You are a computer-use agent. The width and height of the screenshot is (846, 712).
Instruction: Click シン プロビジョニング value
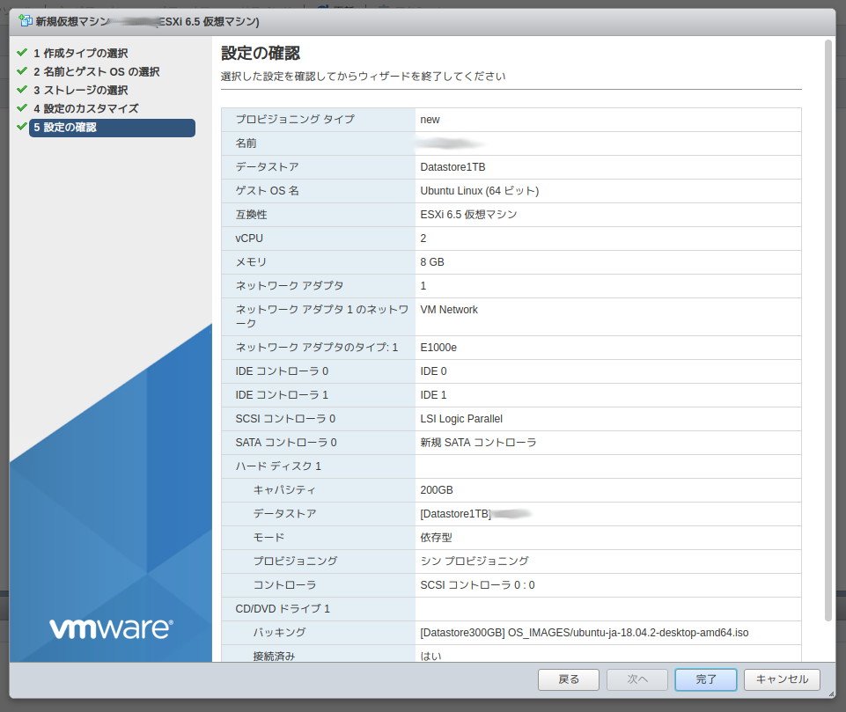[474, 562]
